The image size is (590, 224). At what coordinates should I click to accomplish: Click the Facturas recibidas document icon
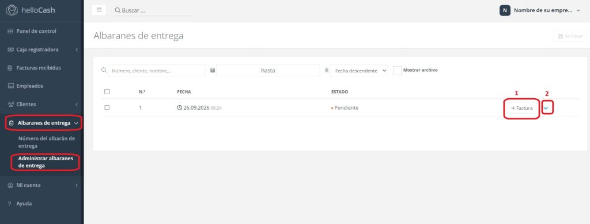click(x=10, y=68)
